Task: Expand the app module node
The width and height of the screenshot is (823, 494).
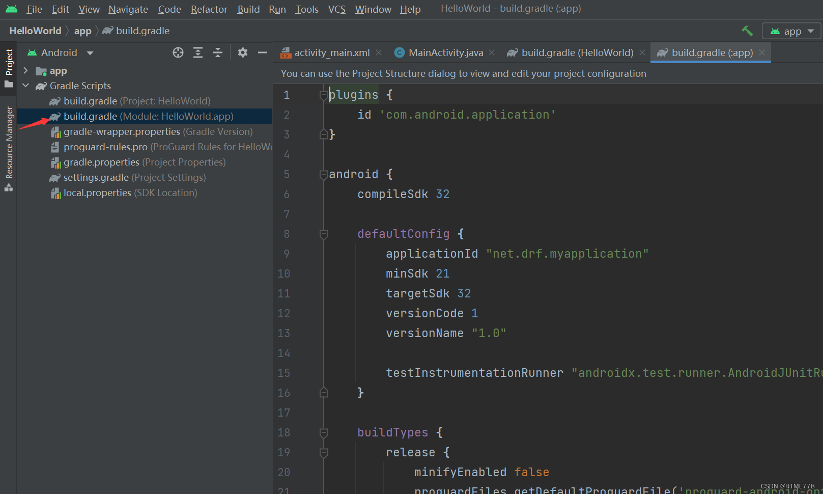Action: coord(25,70)
